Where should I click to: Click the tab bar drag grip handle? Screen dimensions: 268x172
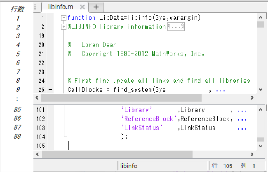coord(36,7)
